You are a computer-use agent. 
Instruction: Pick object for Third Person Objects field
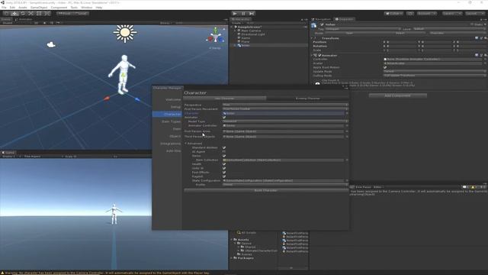pyautogui.click(x=347, y=137)
